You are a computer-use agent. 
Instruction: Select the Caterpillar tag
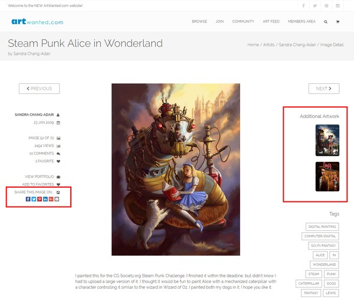309,283
